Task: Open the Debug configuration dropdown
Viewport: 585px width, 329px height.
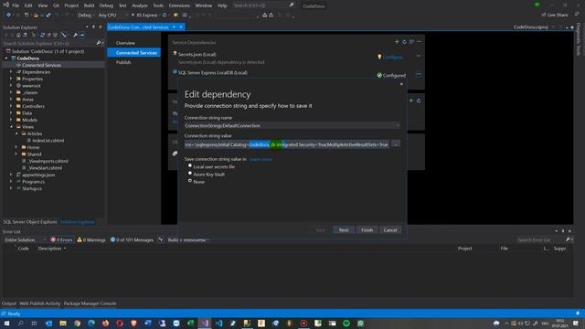Action: coord(86,16)
